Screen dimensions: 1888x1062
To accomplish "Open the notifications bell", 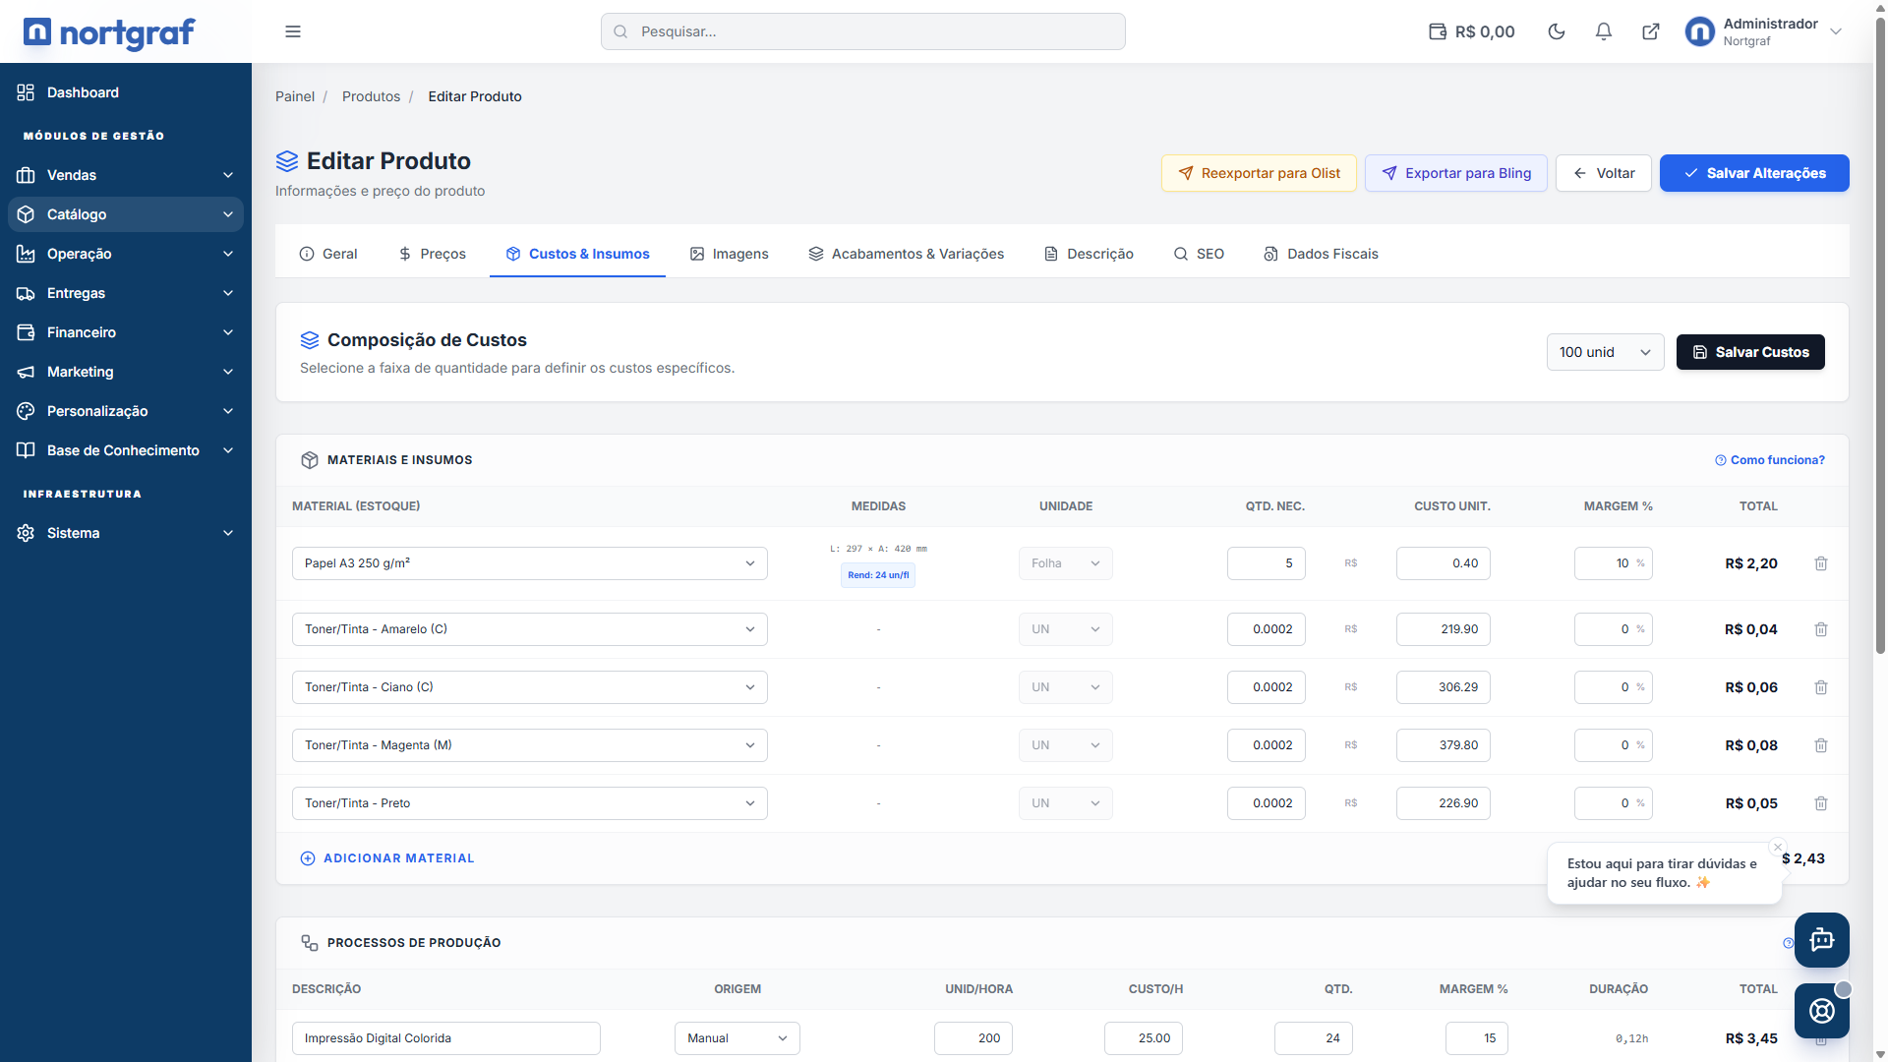I will click(x=1604, y=31).
